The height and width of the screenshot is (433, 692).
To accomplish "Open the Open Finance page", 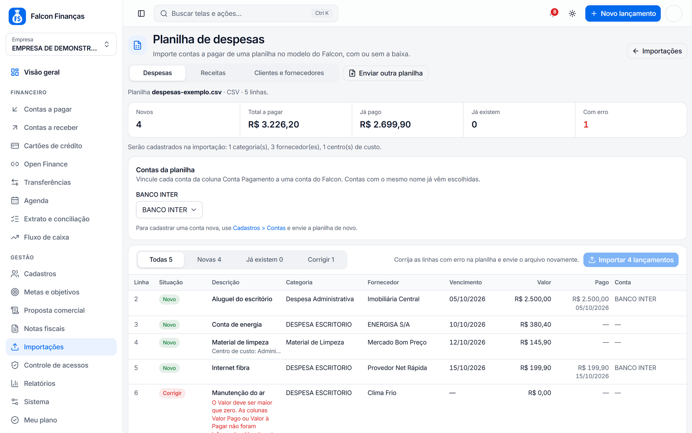I will click(61, 164).
